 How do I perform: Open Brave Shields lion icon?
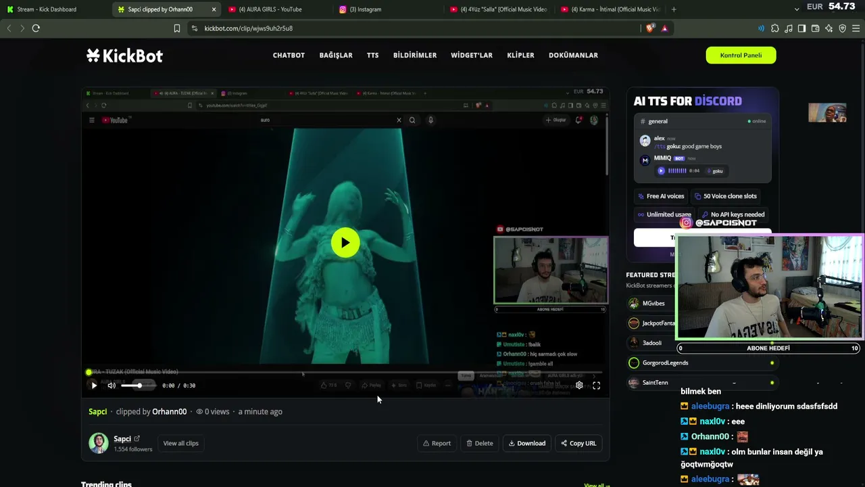650,28
